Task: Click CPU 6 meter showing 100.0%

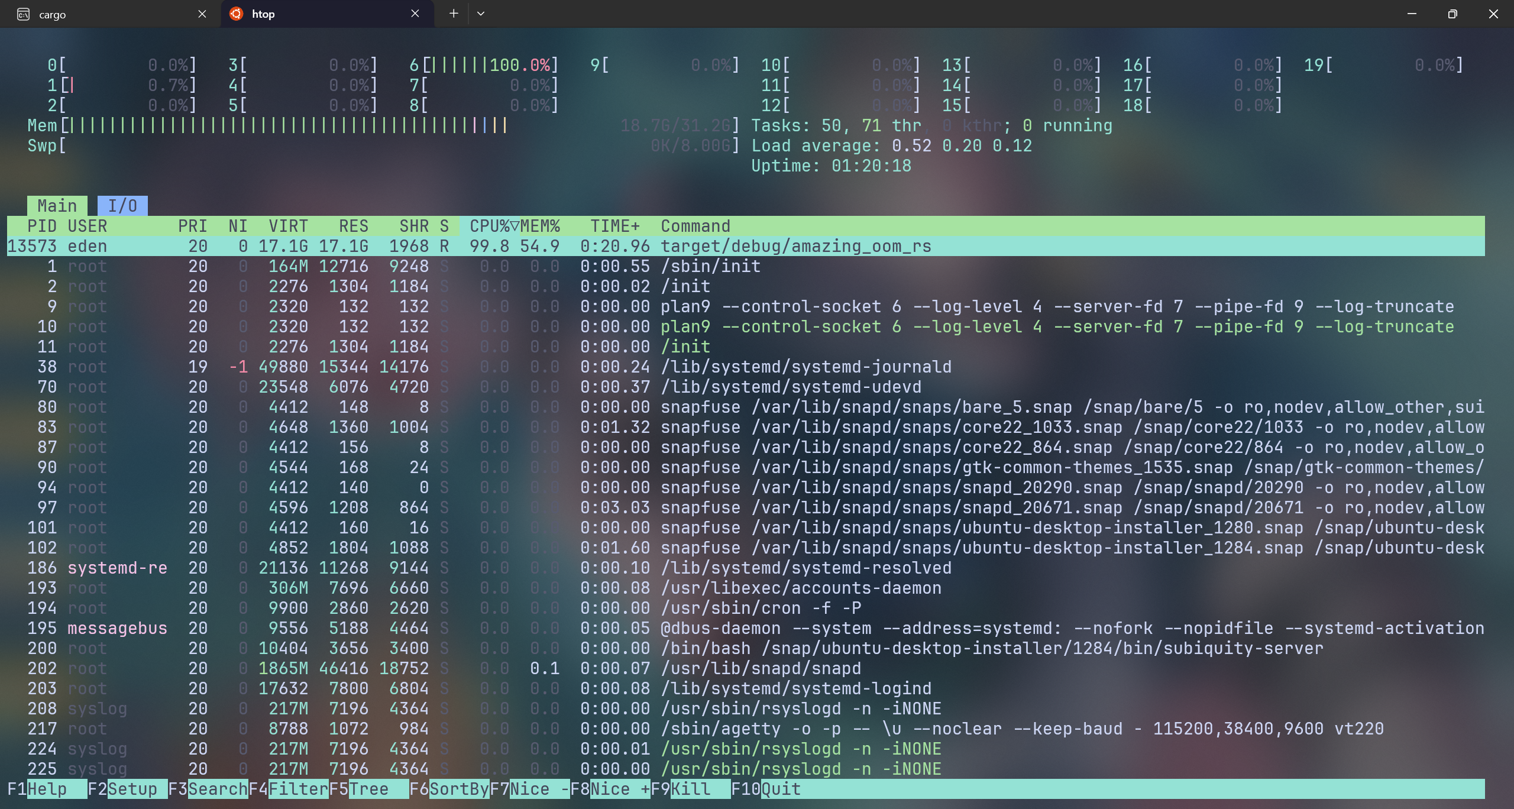Action: click(x=484, y=65)
